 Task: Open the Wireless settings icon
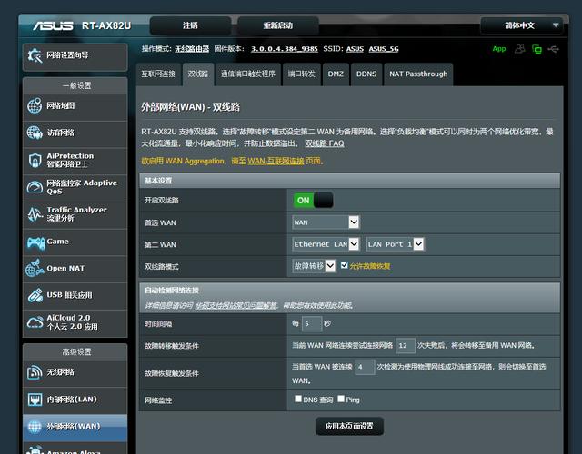tap(35, 372)
